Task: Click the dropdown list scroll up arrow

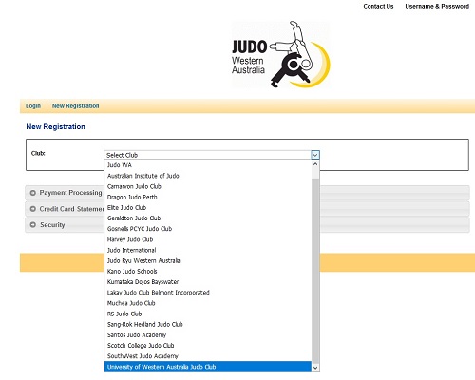Action: tap(315, 164)
